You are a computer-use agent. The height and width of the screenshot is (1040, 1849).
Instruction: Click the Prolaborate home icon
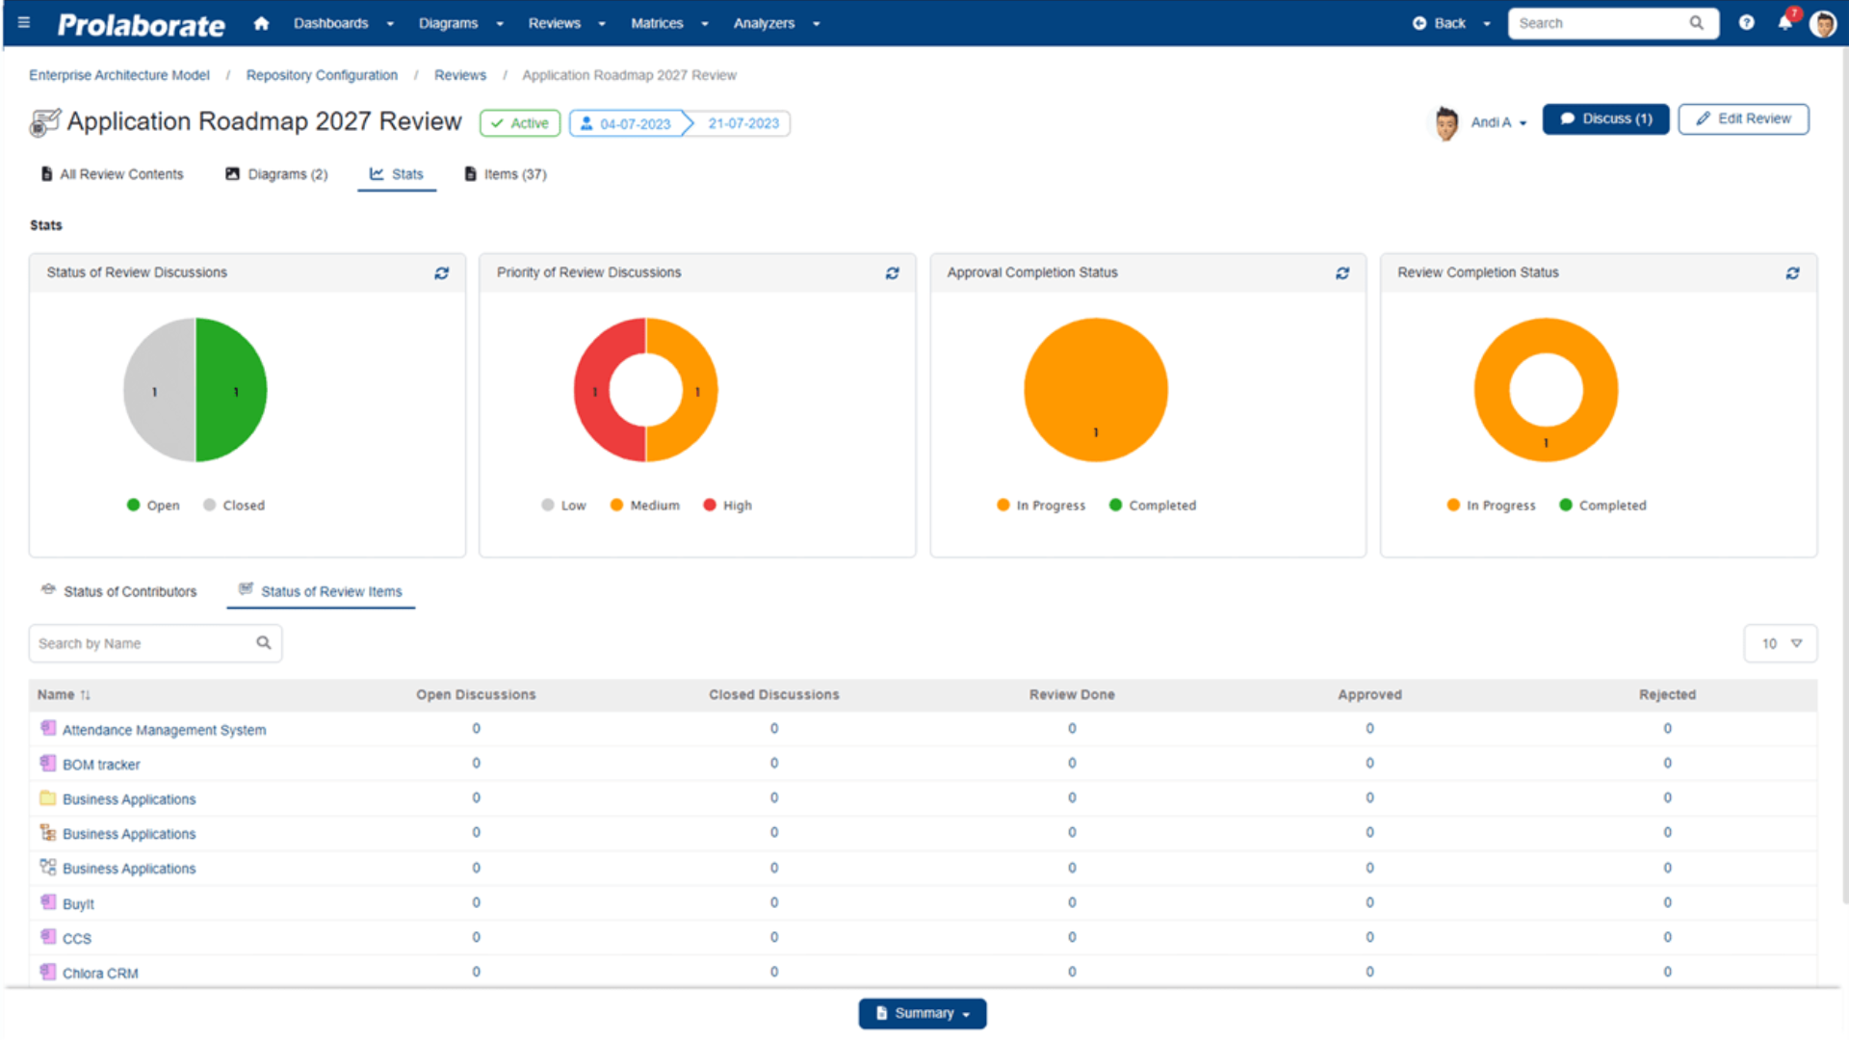[261, 22]
